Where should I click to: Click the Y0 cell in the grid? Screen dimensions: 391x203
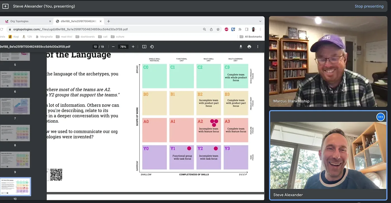[154, 157]
